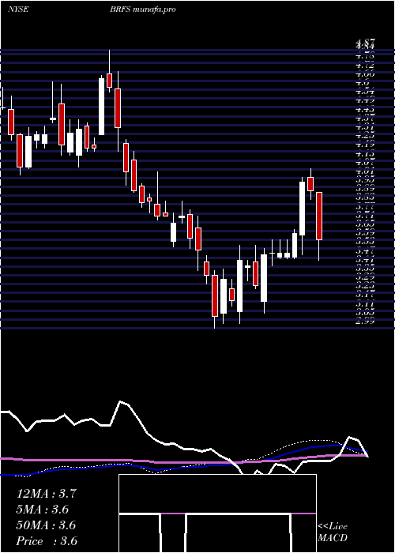Click the 50MA : 3.6 value
395x553 pixels.
(x=46, y=525)
